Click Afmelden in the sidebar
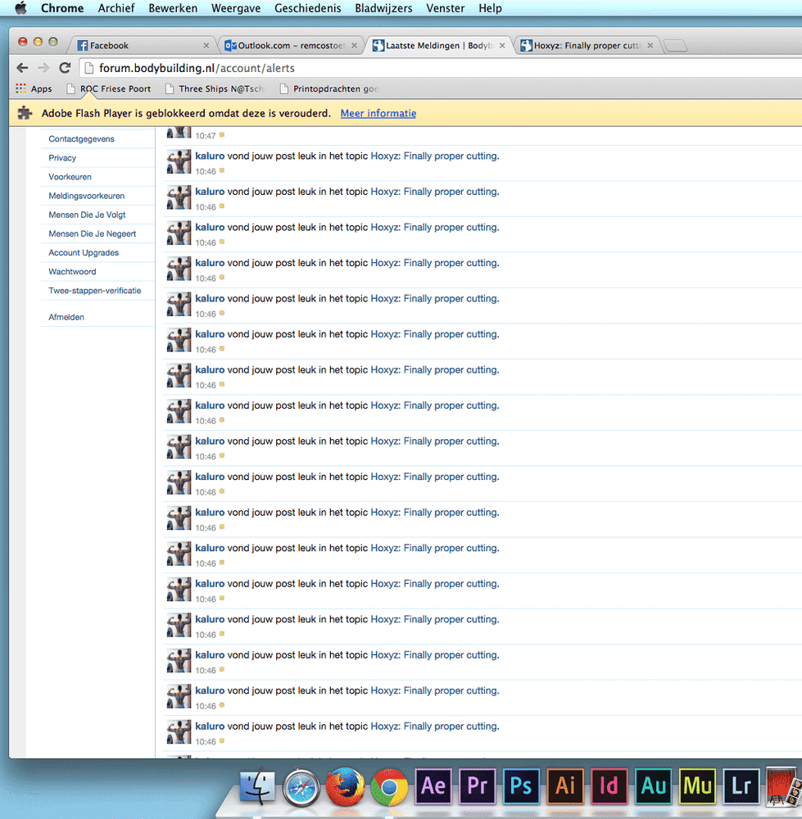Viewport: 802px width, 819px height. click(66, 317)
